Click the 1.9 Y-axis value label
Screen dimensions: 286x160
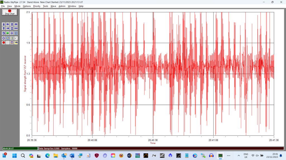point(28,43)
